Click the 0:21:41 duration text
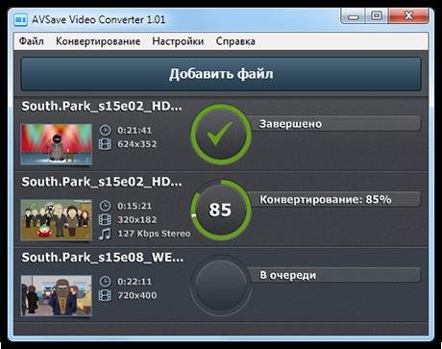The height and width of the screenshot is (349, 442). pyautogui.click(x=135, y=131)
